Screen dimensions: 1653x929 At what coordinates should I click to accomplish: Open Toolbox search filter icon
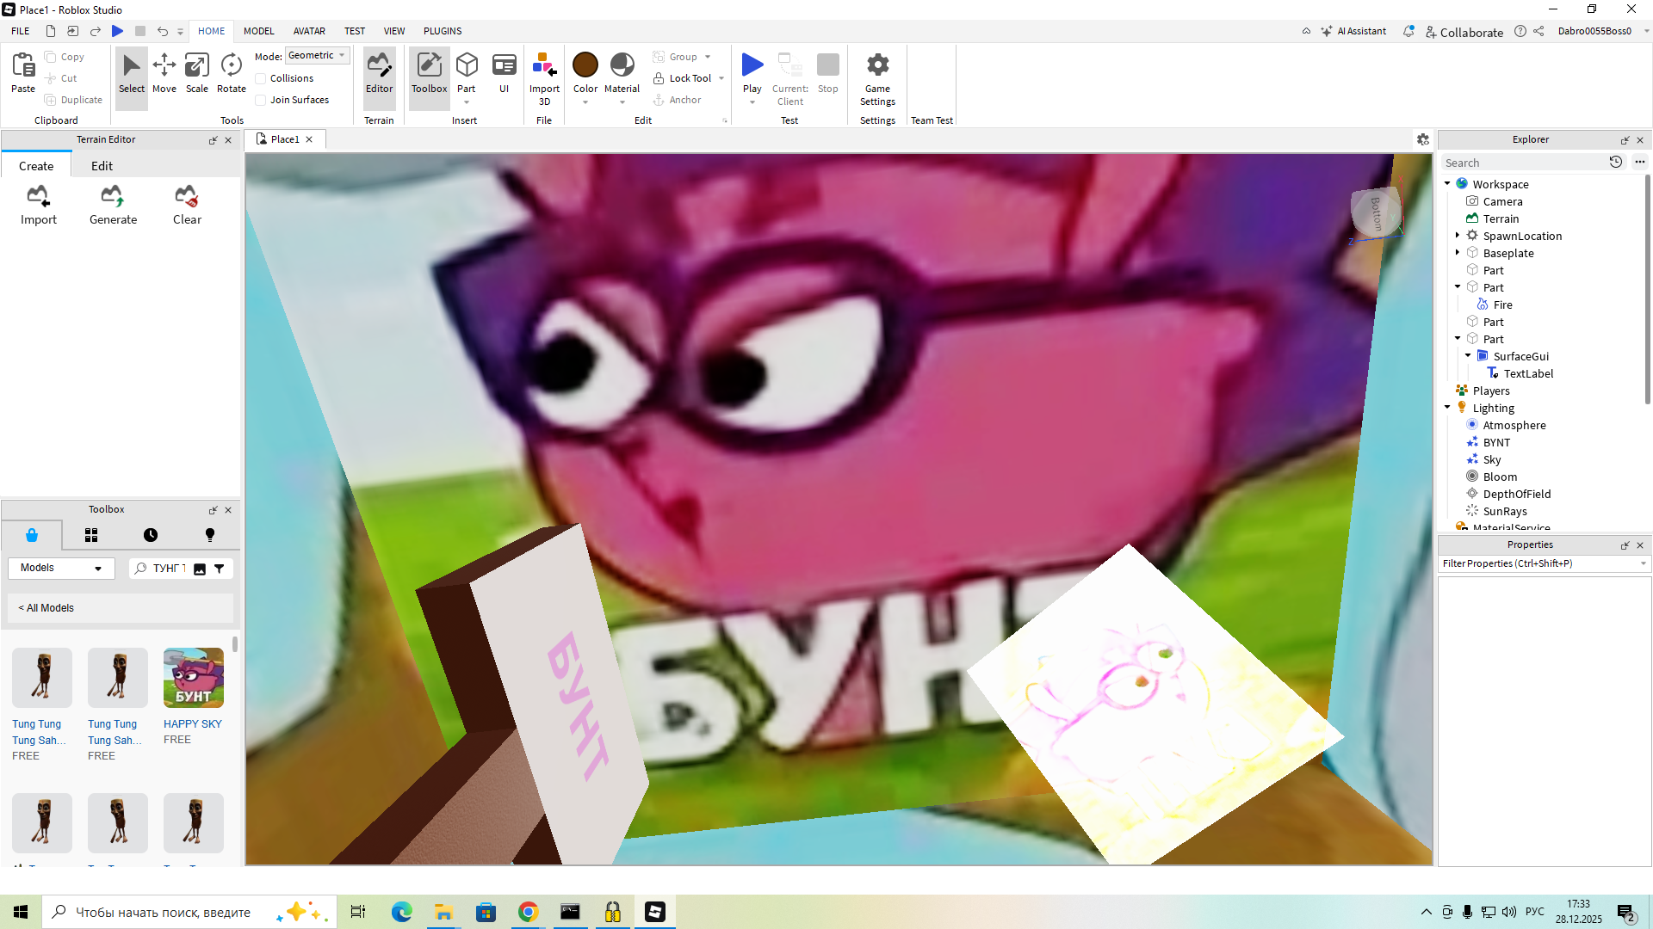[220, 569]
